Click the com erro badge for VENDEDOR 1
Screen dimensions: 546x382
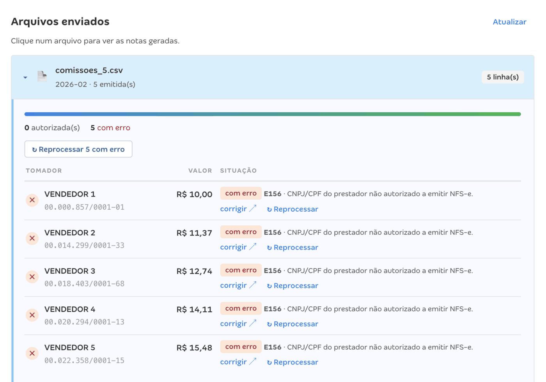tap(241, 193)
